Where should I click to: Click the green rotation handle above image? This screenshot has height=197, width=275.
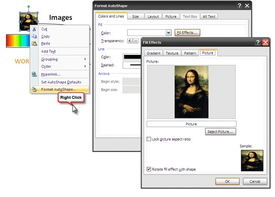(28, 7)
